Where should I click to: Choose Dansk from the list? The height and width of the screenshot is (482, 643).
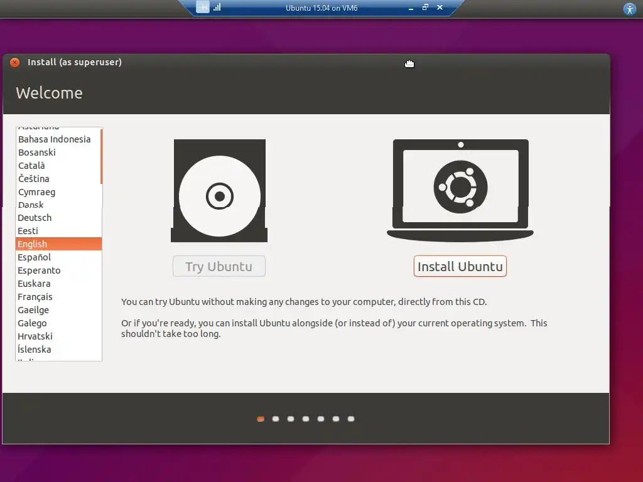click(x=58, y=205)
